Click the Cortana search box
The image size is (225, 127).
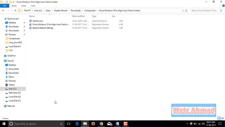[36, 124]
